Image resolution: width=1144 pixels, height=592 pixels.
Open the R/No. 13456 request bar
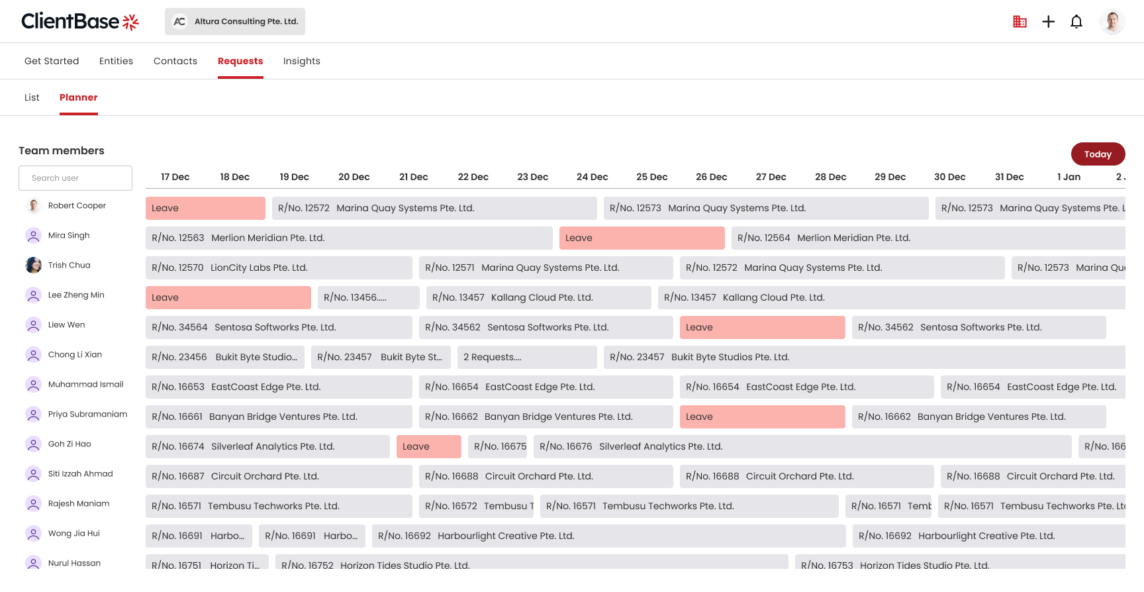click(369, 297)
